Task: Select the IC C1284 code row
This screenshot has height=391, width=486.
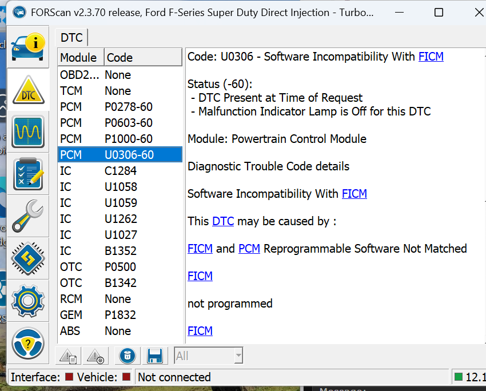Action: point(119,171)
